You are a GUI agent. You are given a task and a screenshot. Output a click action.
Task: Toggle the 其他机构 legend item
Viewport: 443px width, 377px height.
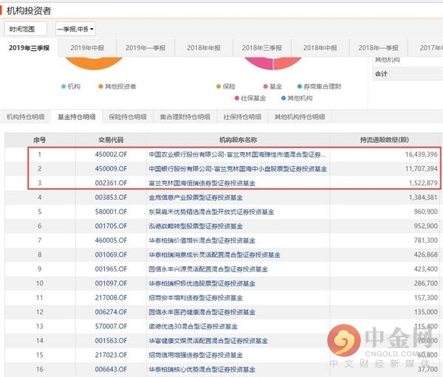tap(297, 98)
